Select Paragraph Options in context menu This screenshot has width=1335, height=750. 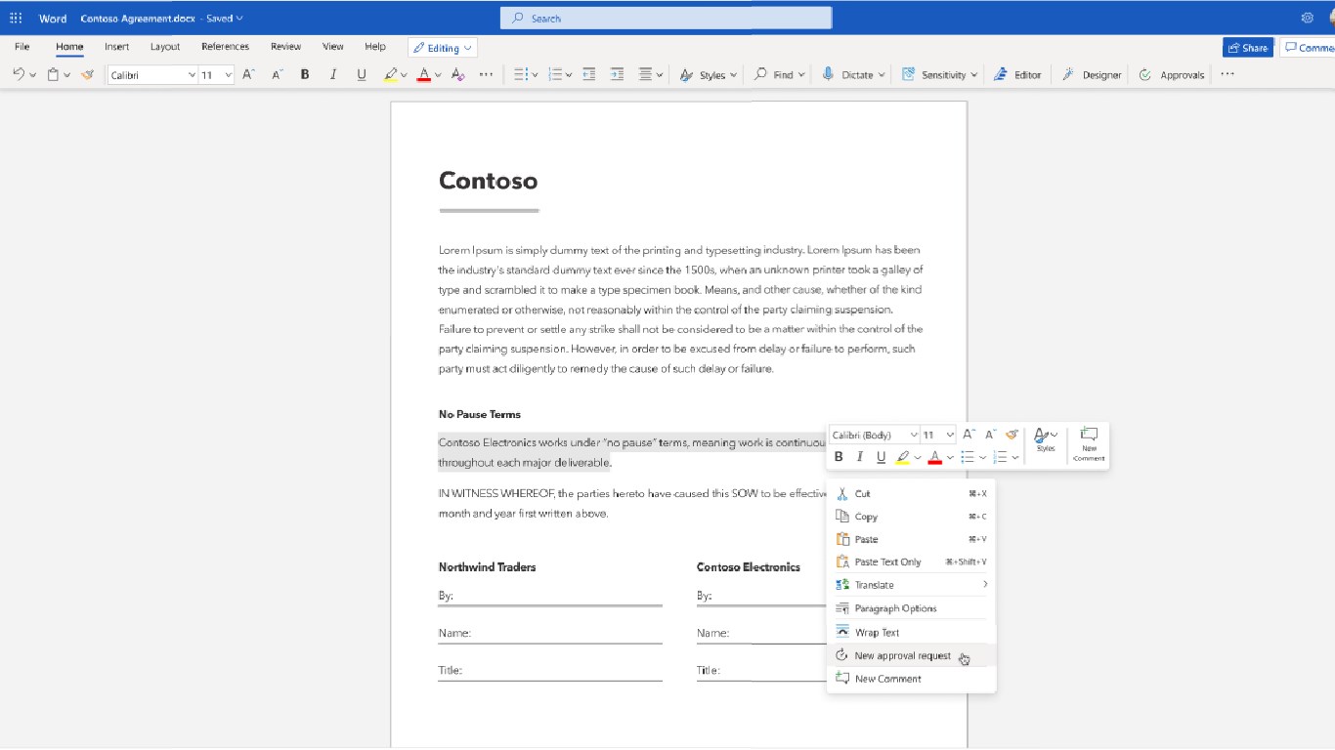(x=911, y=608)
